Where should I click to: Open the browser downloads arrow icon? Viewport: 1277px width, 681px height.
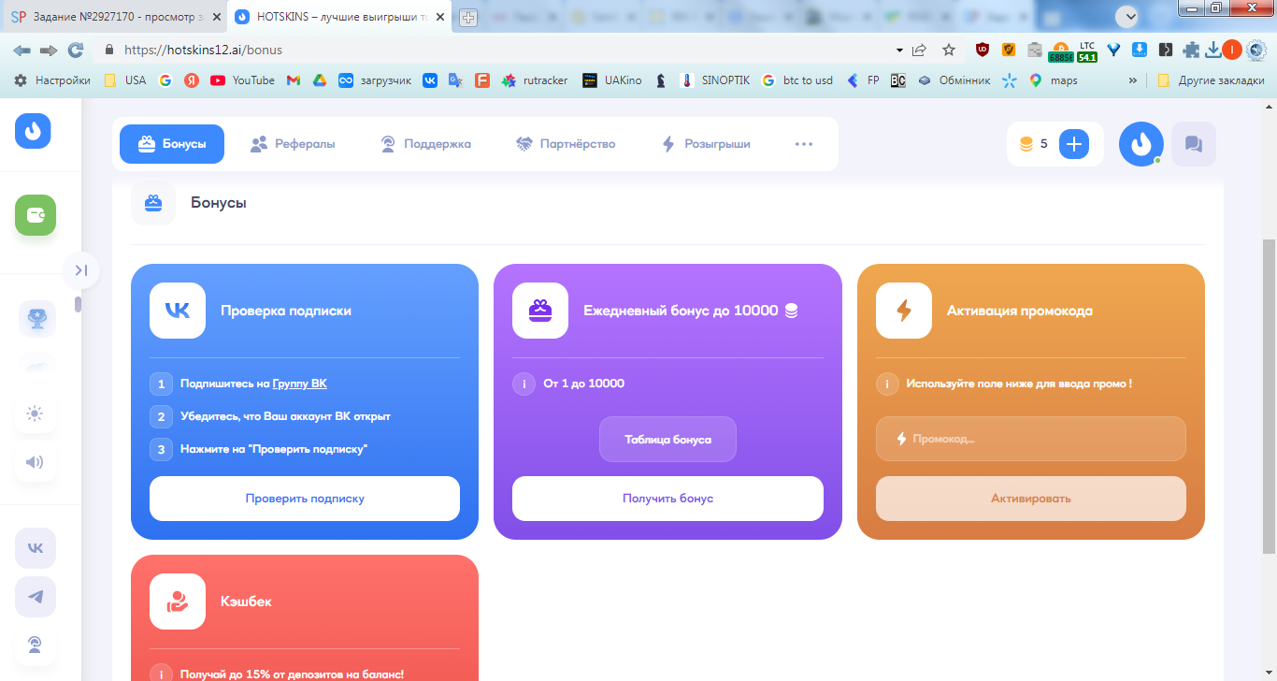1213,50
